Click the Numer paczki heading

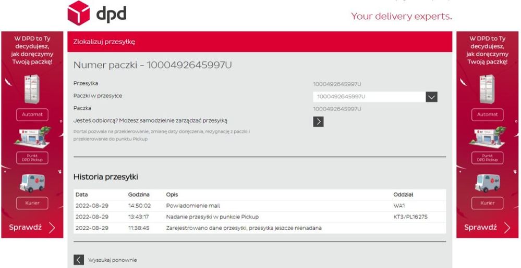(x=152, y=65)
